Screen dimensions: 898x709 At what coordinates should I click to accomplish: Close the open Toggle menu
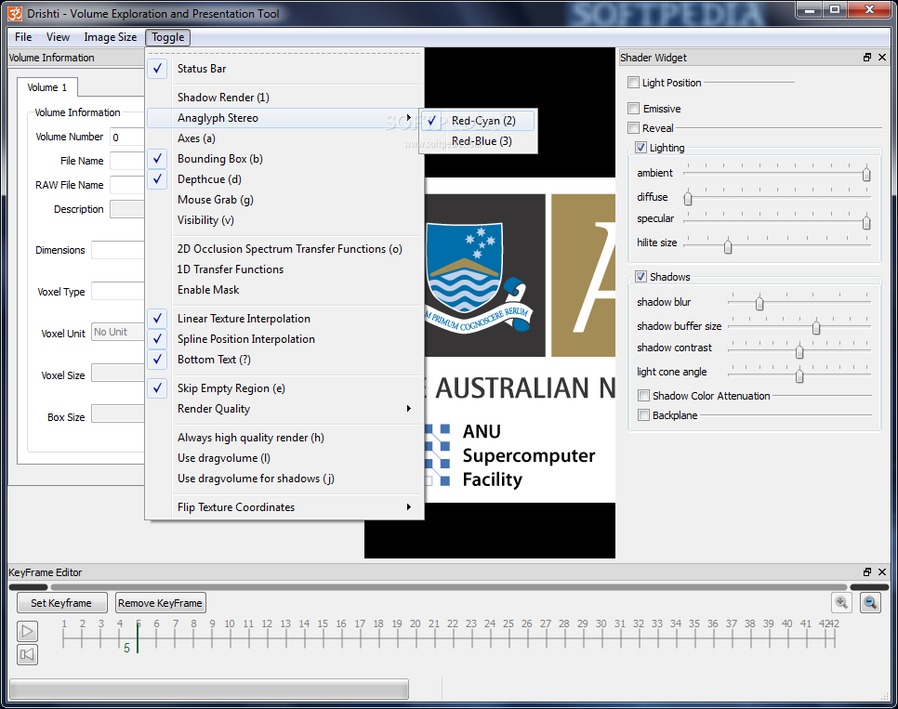(168, 37)
